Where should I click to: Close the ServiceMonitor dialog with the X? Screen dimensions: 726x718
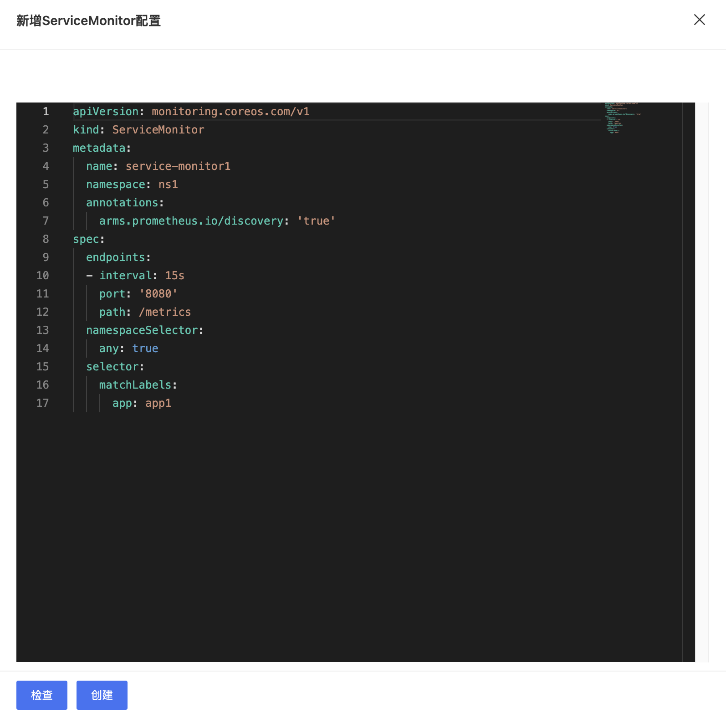tap(699, 20)
